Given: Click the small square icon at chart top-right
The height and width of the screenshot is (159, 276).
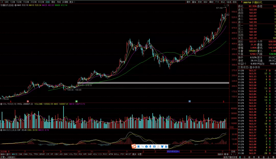Looking at the screenshot, I should (x=228, y=5).
